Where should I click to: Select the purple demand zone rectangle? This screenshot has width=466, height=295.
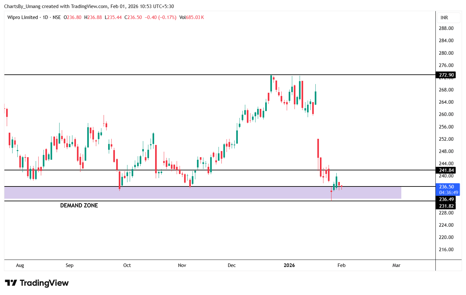point(203,193)
